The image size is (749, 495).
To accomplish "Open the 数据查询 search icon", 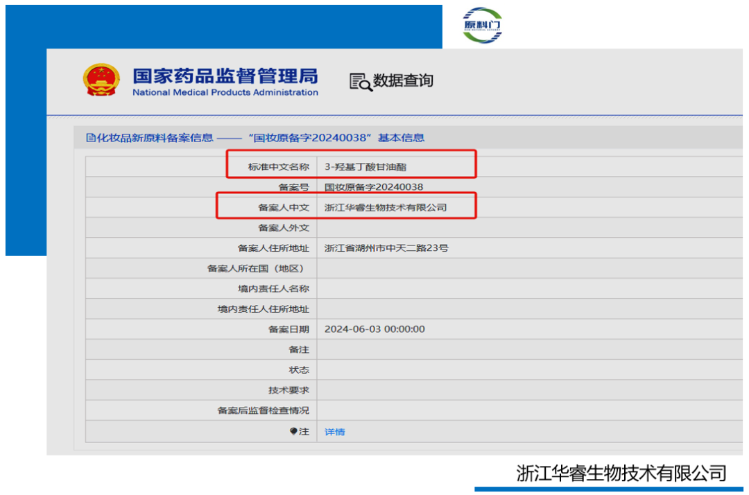I will pyautogui.click(x=361, y=82).
